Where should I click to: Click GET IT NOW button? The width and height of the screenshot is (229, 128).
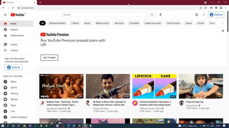(49, 58)
